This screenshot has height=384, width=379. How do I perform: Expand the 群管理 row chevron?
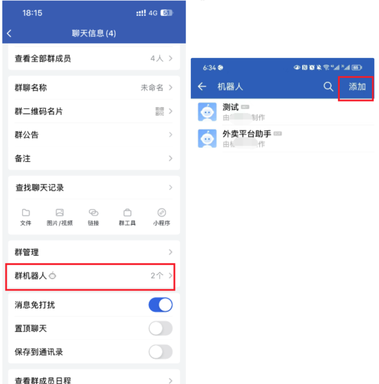(x=170, y=252)
